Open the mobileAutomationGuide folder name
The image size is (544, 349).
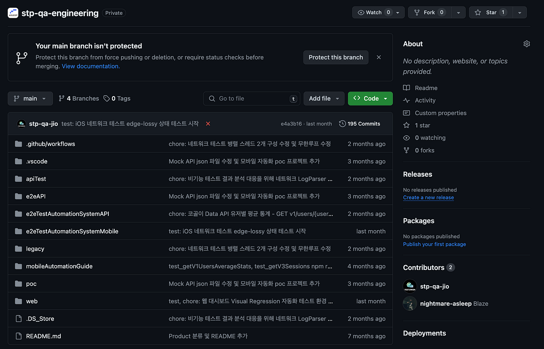pyautogui.click(x=59, y=266)
